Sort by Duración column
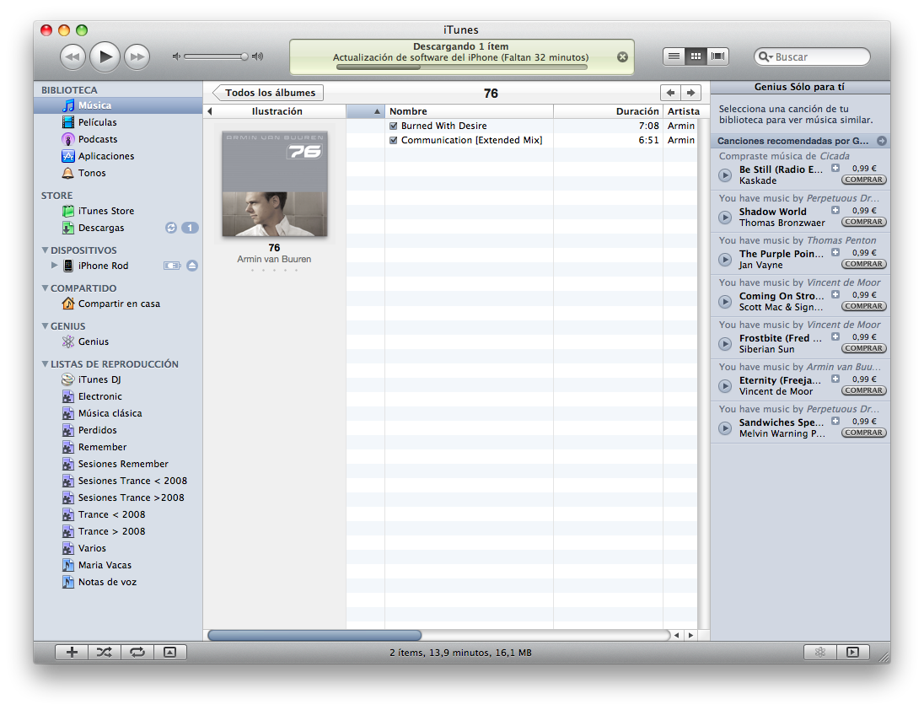Viewport: 924px width, 710px height. (x=608, y=111)
